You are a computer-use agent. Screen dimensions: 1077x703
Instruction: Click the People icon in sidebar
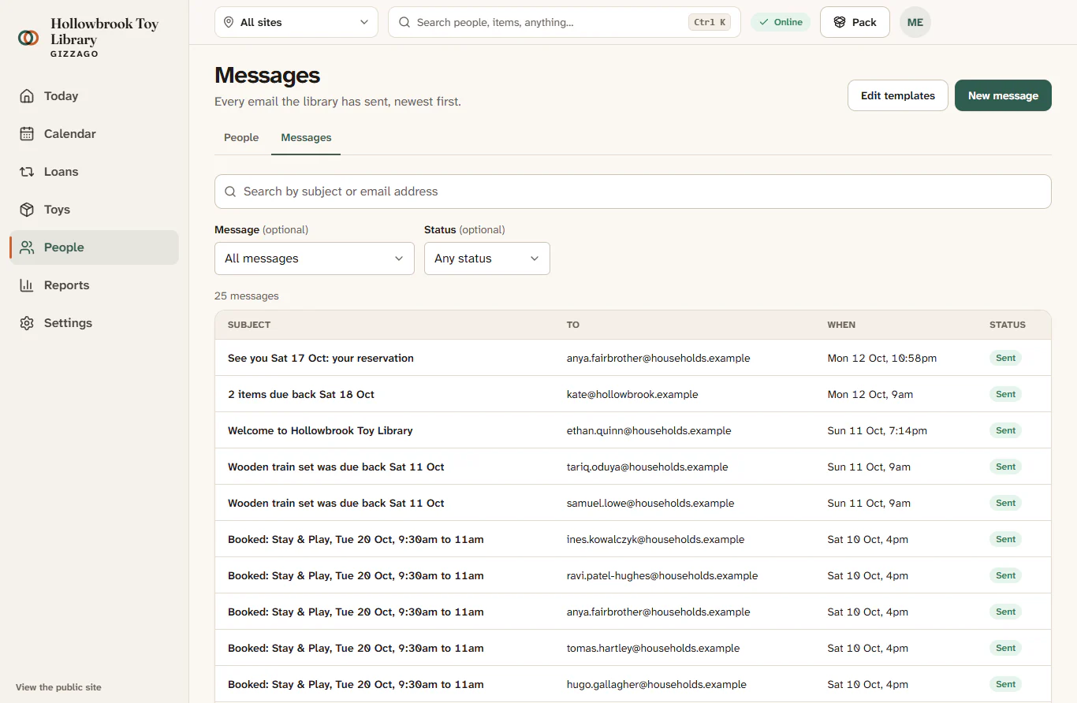pos(27,247)
